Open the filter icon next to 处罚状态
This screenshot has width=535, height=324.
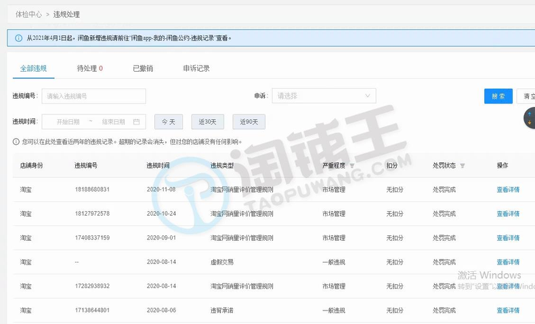pyautogui.click(x=463, y=166)
